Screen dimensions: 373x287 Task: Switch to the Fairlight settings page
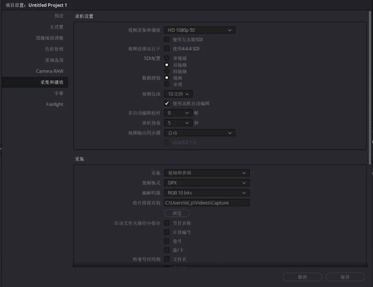tap(55, 104)
